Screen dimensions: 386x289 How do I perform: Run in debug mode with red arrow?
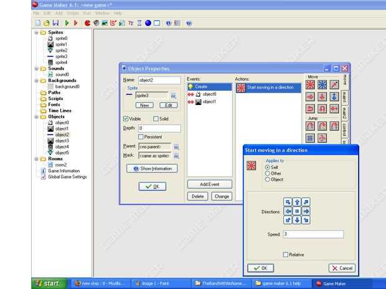75,23
